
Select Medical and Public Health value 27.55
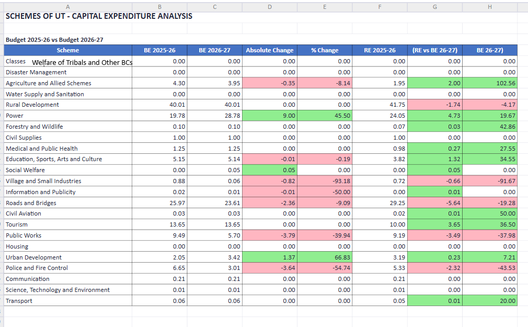click(x=490, y=149)
